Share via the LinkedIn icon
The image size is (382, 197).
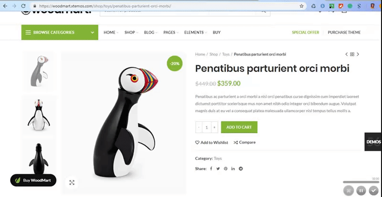point(233,168)
